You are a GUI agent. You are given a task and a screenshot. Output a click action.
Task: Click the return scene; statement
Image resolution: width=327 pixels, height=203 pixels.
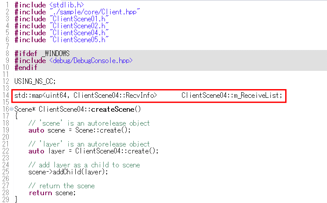(x=52, y=193)
